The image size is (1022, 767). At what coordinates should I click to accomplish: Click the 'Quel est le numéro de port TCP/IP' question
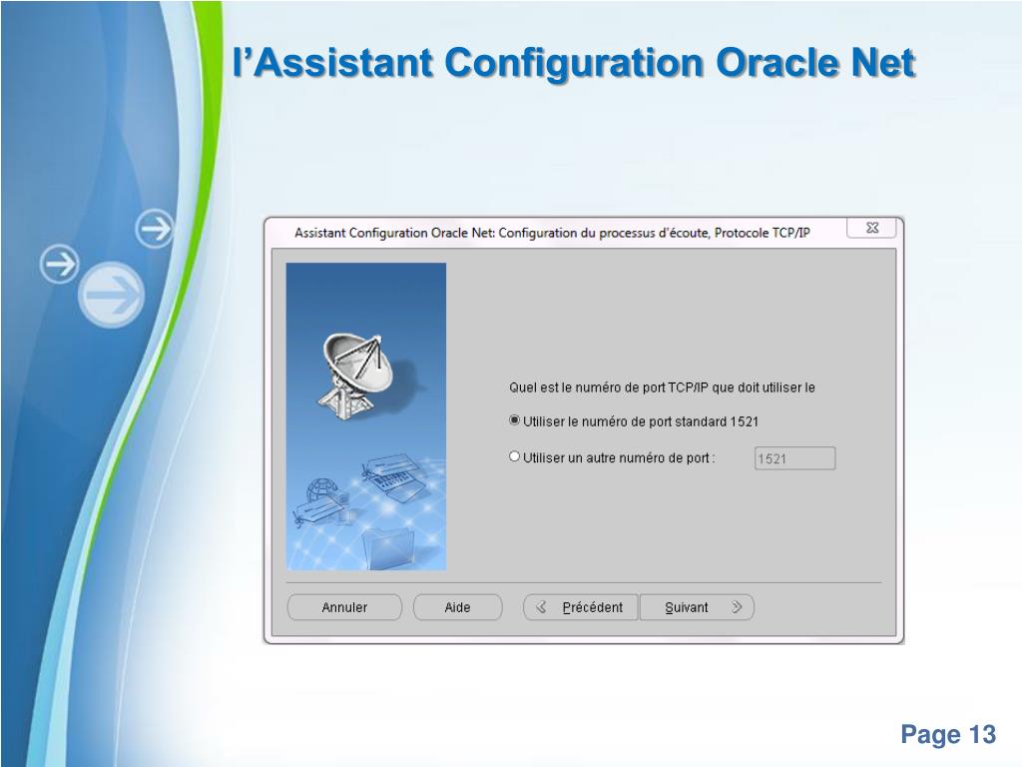pyautogui.click(x=662, y=387)
